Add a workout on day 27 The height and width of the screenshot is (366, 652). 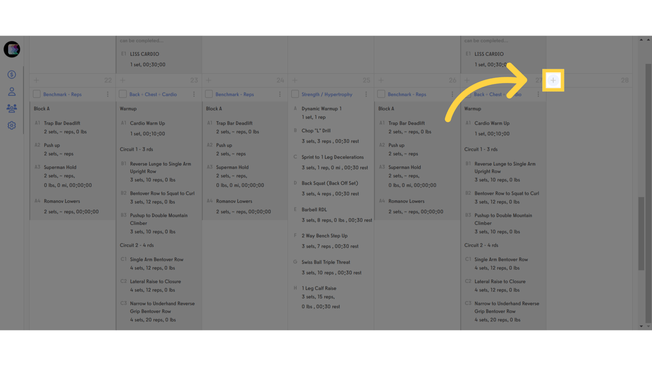tap(467, 81)
